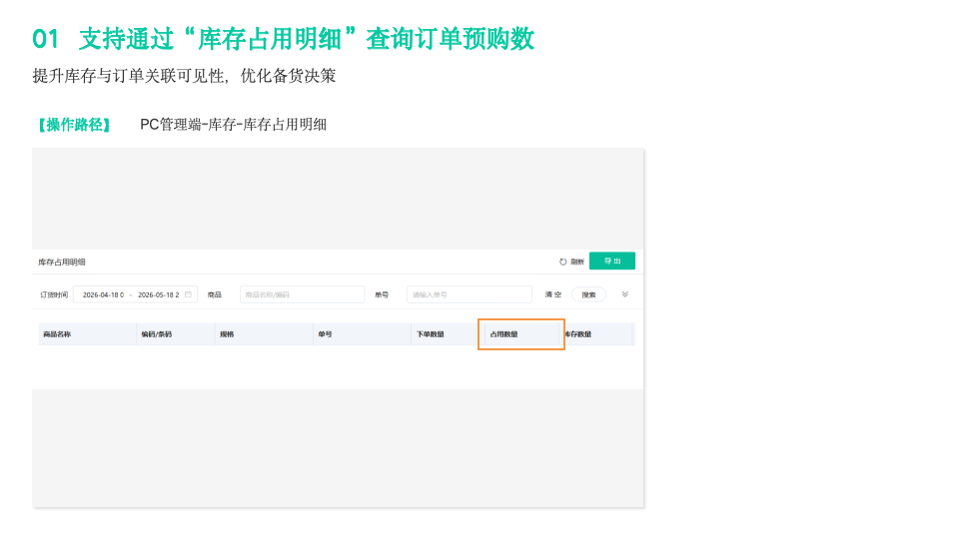Open the calendar icon in date range

(x=188, y=294)
